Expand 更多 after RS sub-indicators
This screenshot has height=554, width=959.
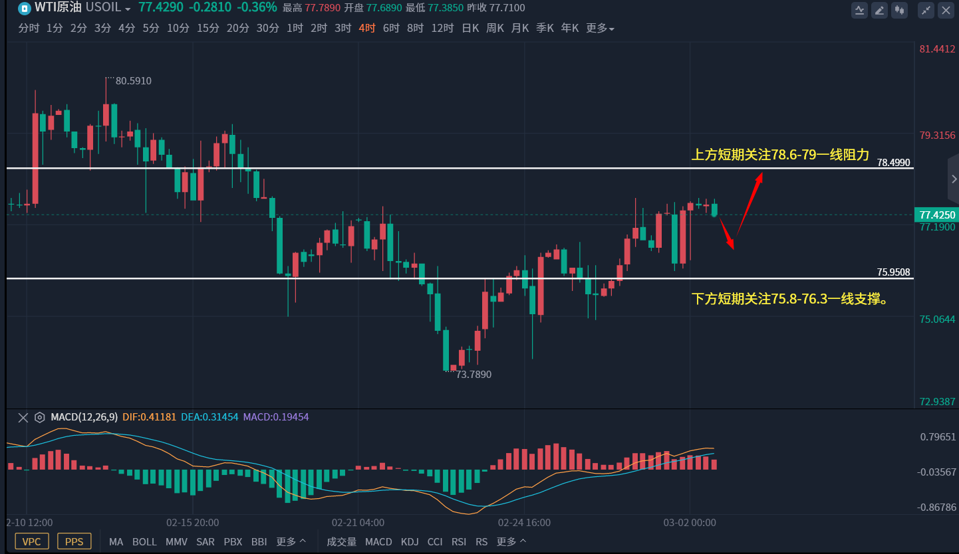pyautogui.click(x=511, y=541)
